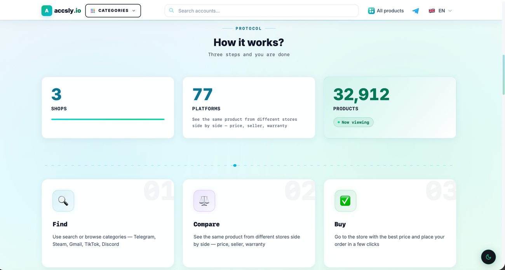Expand the Categories dropdown menu
Viewport: 505px width, 270px height.
point(113,11)
